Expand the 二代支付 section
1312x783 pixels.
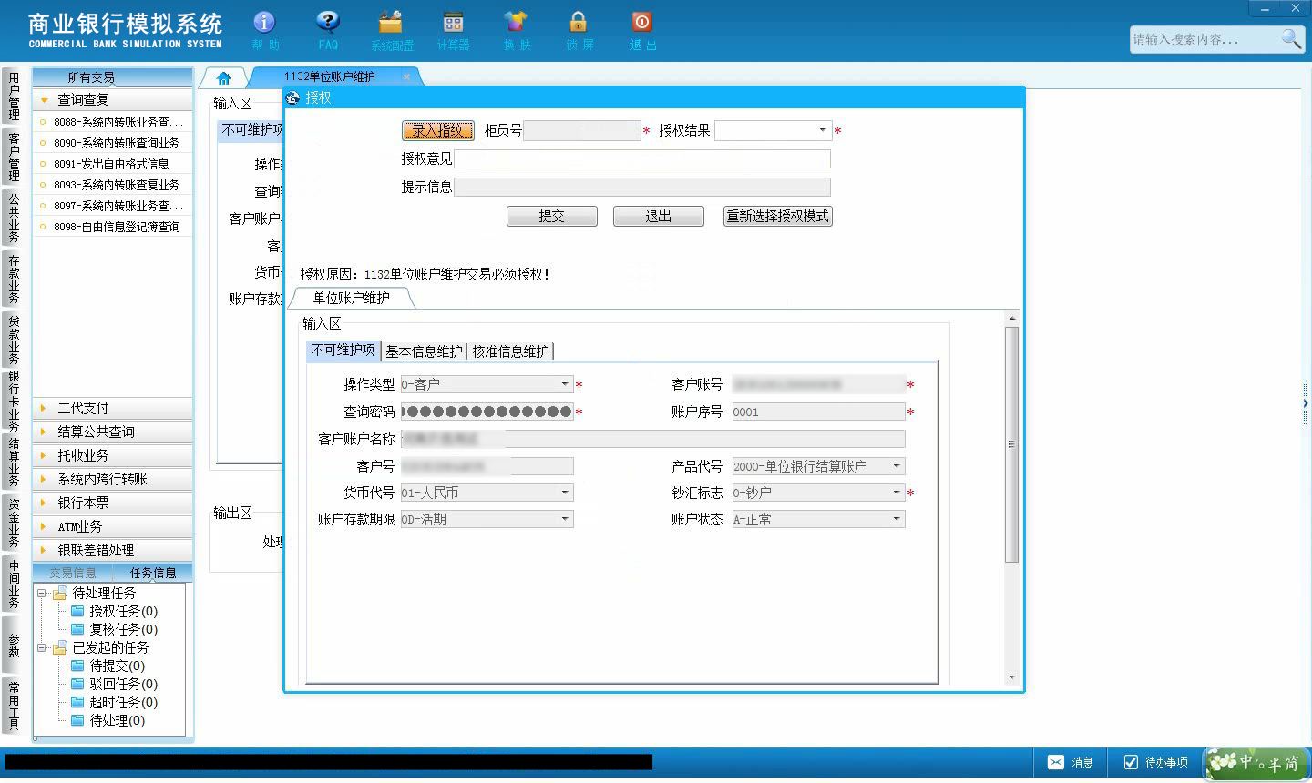click(113, 408)
